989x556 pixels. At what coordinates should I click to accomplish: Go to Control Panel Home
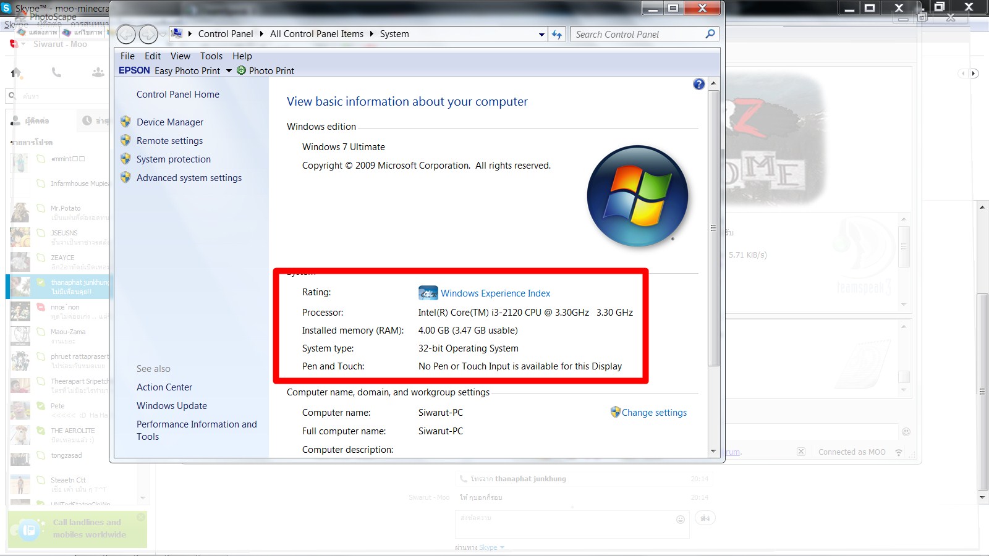(x=178, y=95)
